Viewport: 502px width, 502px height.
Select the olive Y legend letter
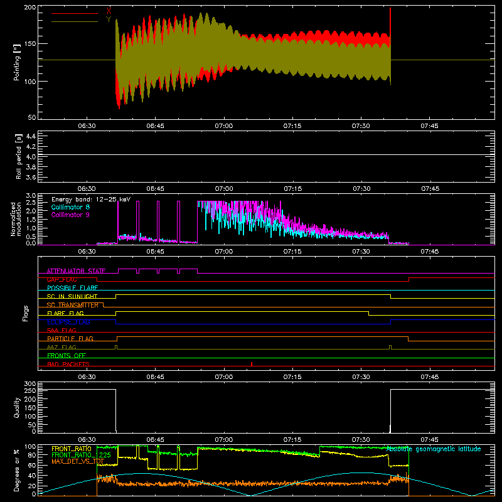[109, 19]
